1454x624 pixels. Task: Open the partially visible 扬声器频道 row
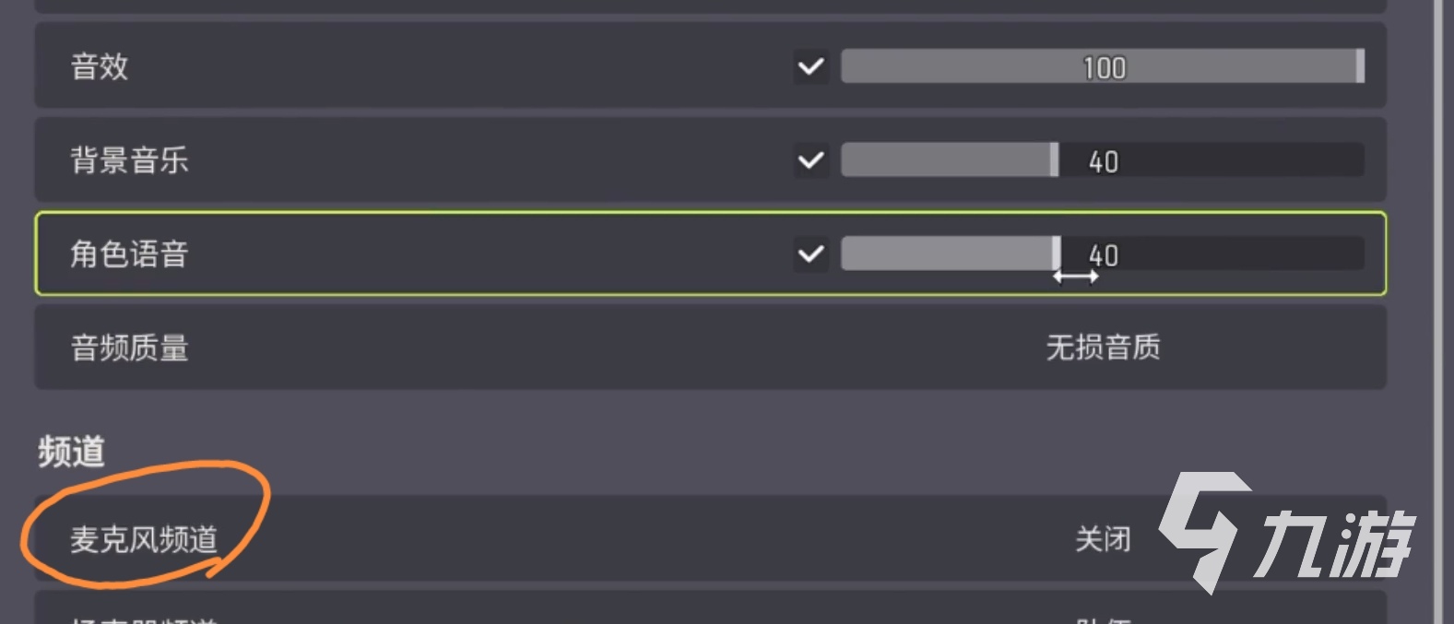coord(710,608)
